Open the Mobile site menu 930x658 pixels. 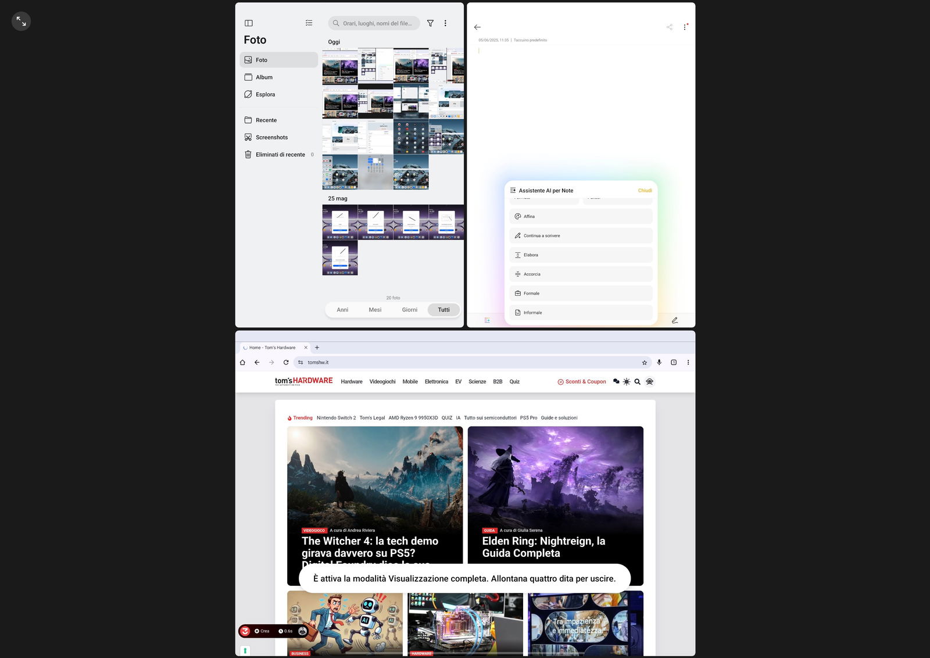(x=410, y=382)
